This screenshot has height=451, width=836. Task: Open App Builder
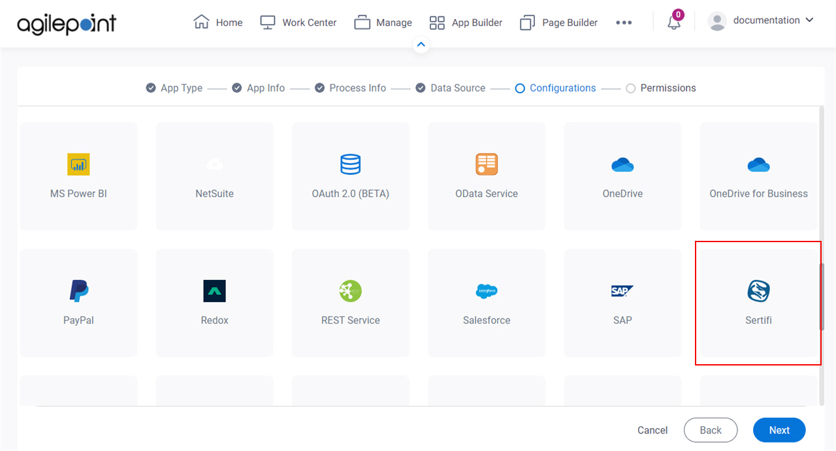tap(466, 23)
